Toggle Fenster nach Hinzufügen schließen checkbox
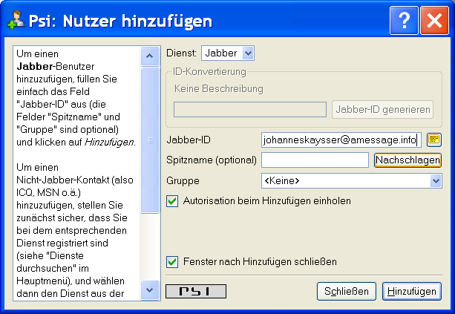This screenshot has height=314, width=455. coord(172,262)
